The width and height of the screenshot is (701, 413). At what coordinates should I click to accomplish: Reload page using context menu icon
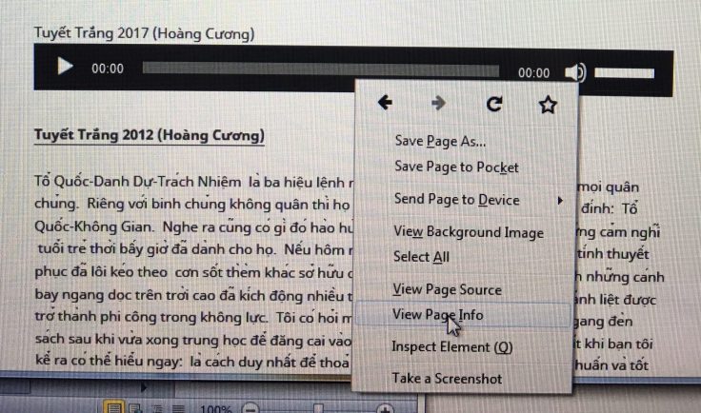coord(493,104)
